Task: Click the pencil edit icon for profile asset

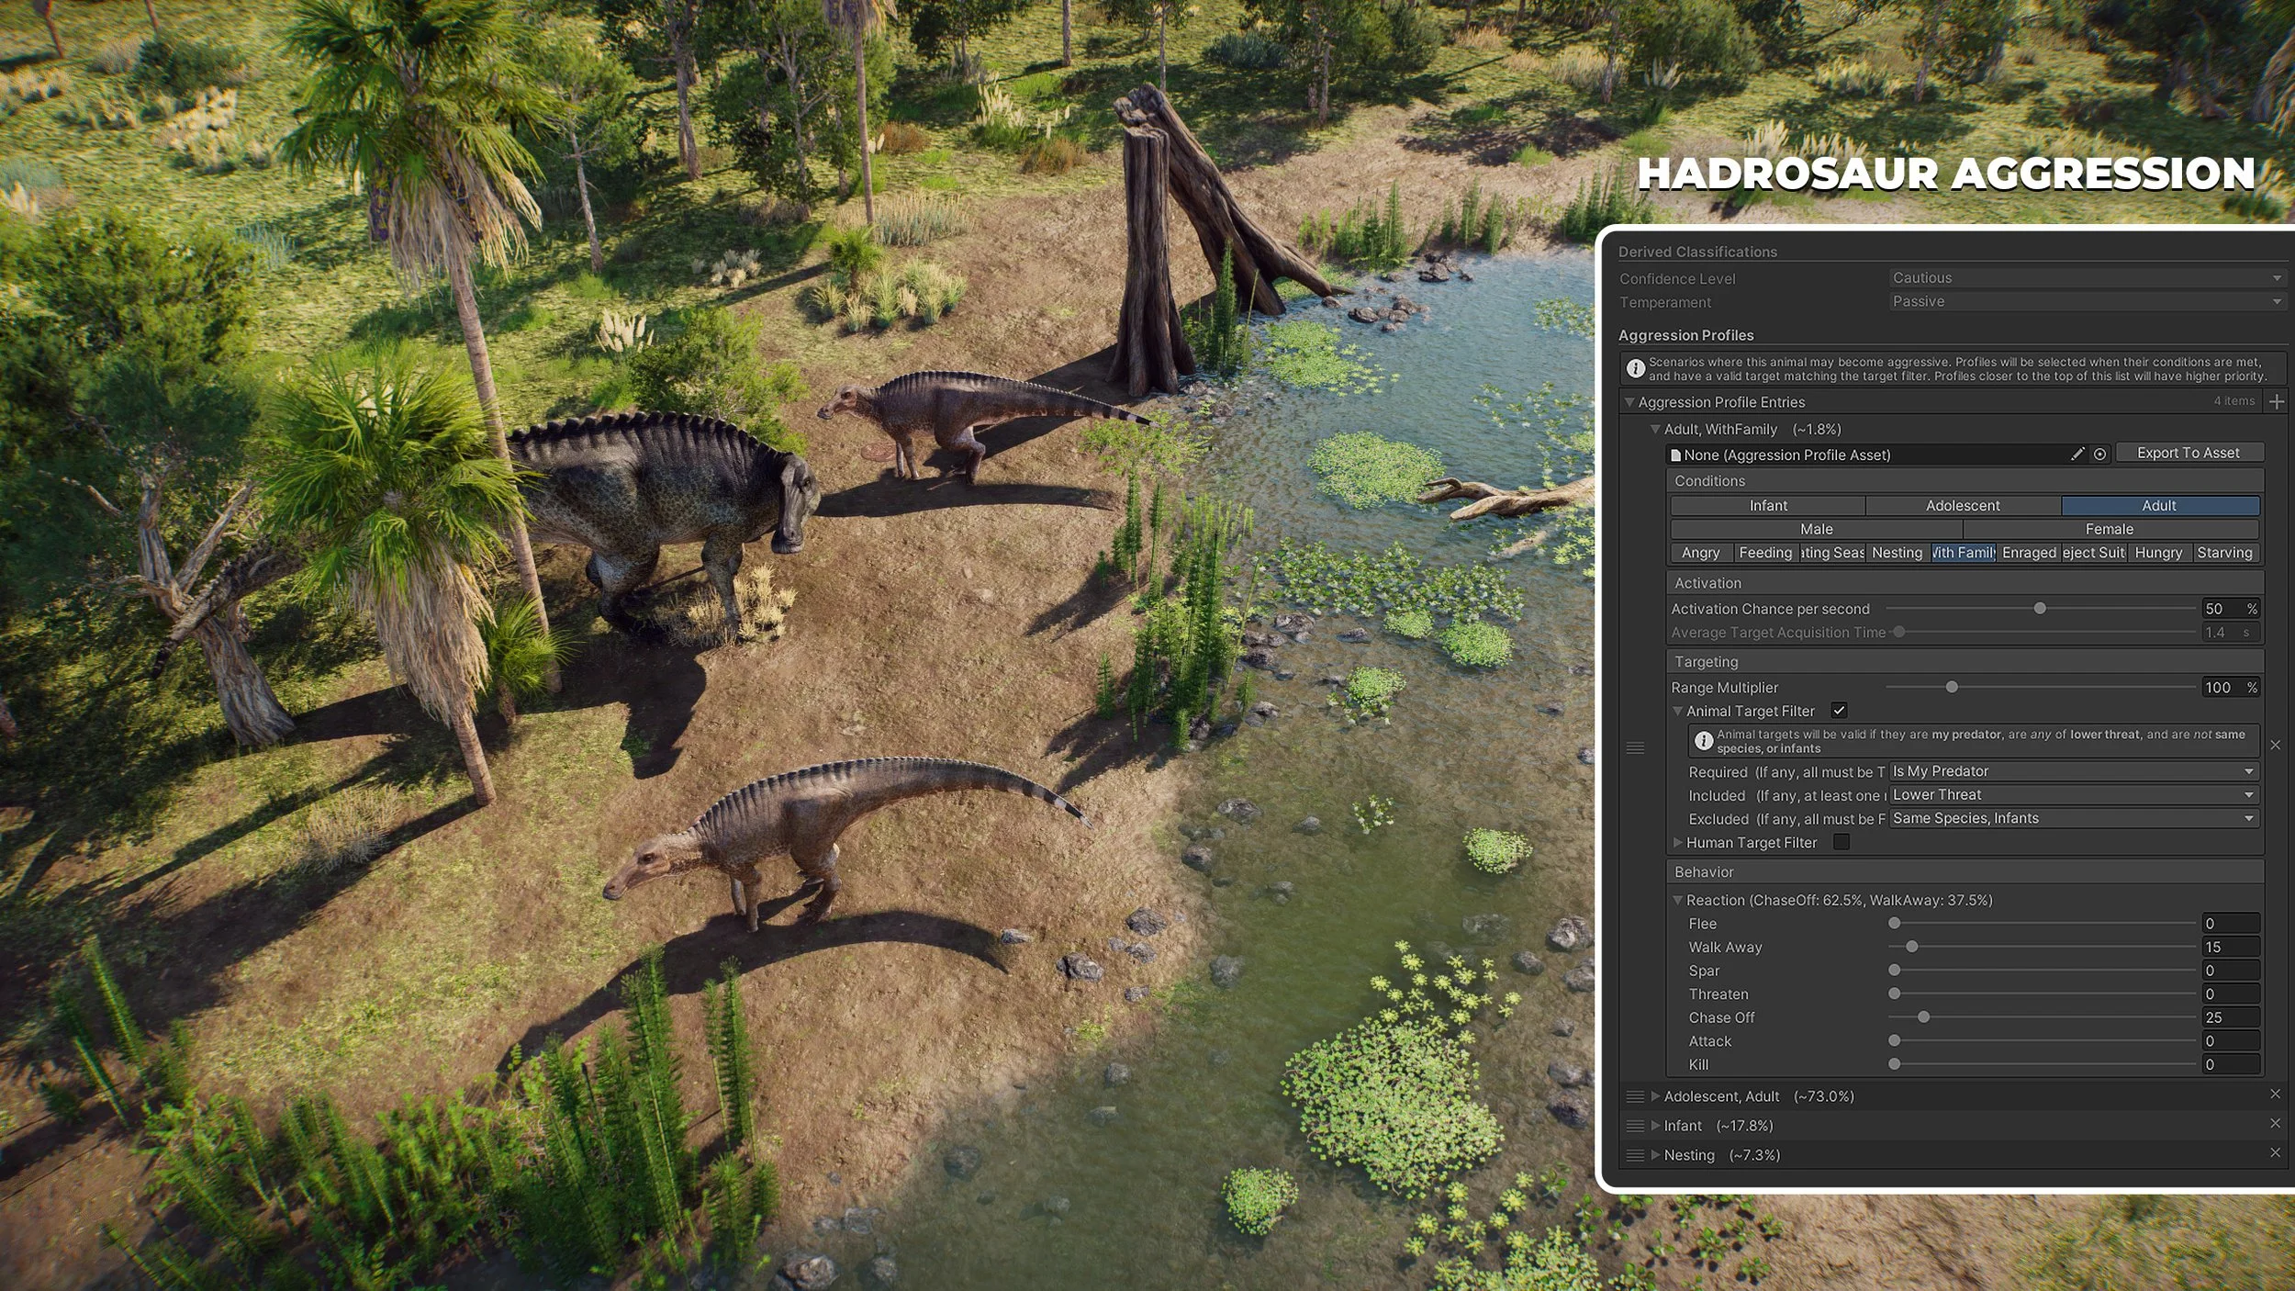Action: pos(2077,454)
